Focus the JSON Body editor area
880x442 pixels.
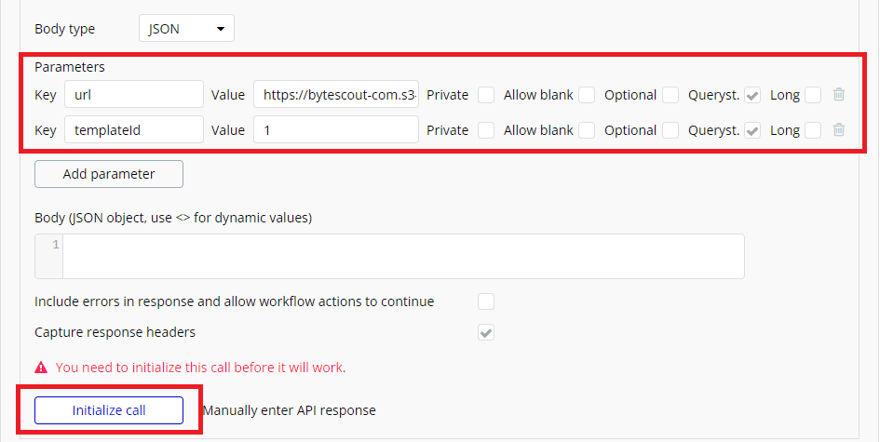[402, 256]
